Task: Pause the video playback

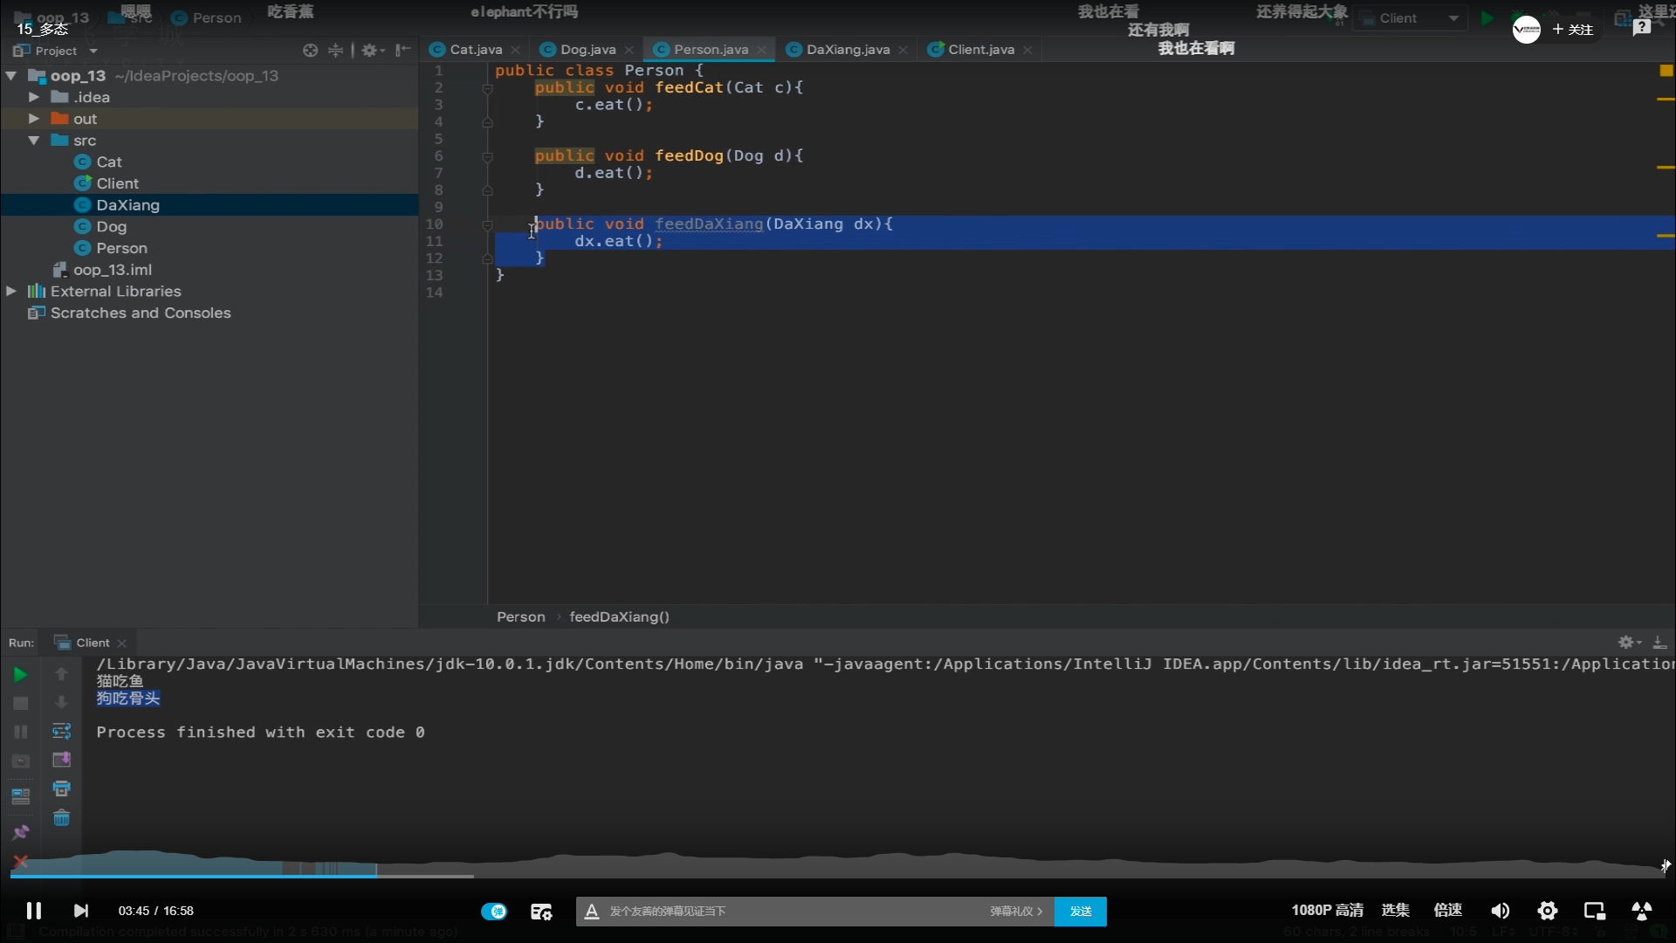Action: 34,911
